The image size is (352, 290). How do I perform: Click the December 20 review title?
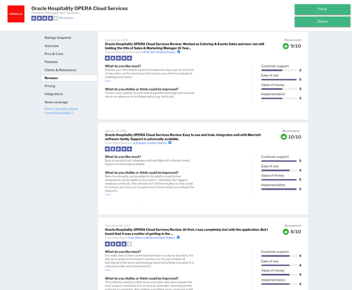coord(186,231)
